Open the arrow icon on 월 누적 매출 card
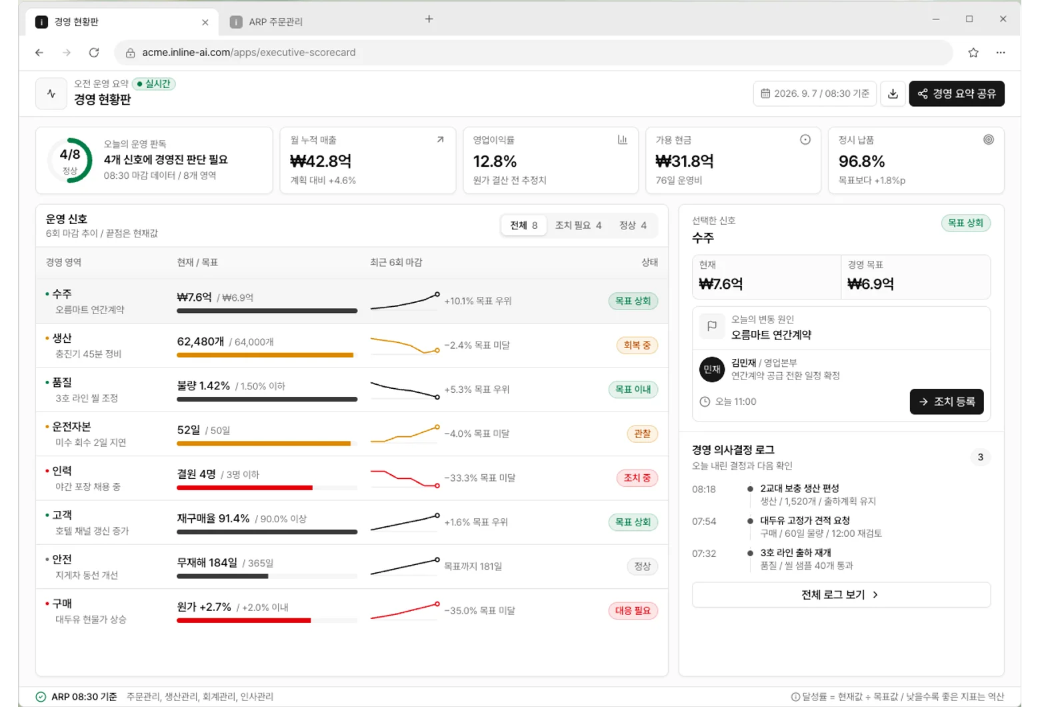Image resolution: width=1040 pixels, height=707 pixels. (440, 139)
